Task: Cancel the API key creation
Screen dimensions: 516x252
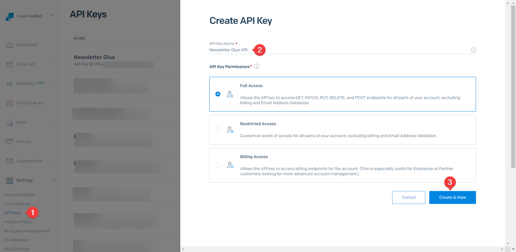Action: 408,197
